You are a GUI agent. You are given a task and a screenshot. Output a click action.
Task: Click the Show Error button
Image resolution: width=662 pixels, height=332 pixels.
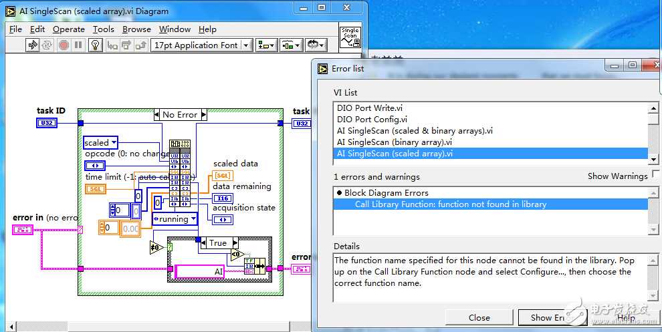pos(552,318)
